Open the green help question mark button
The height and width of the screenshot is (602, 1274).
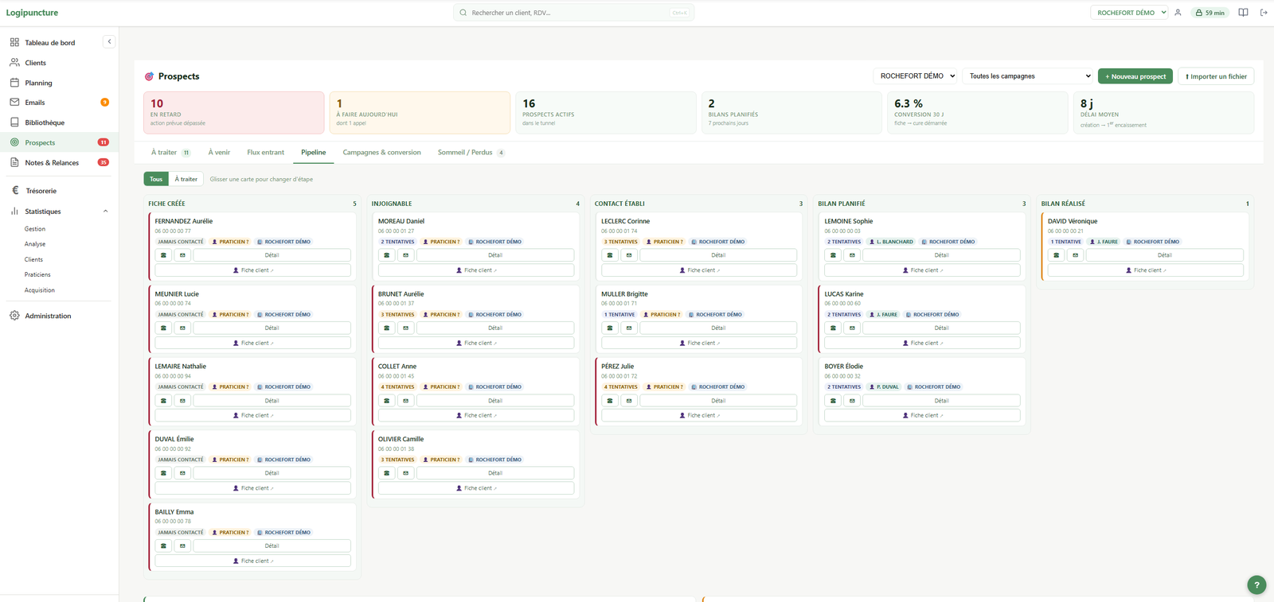(1256, 585)
